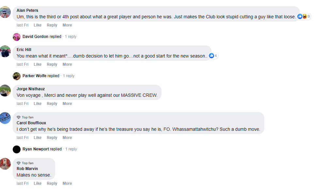Image resolution: width=327 pixels, height=189 pixels.
Task: View like reactions on Eric Hill's comment
Action: (x=213, y=56)
